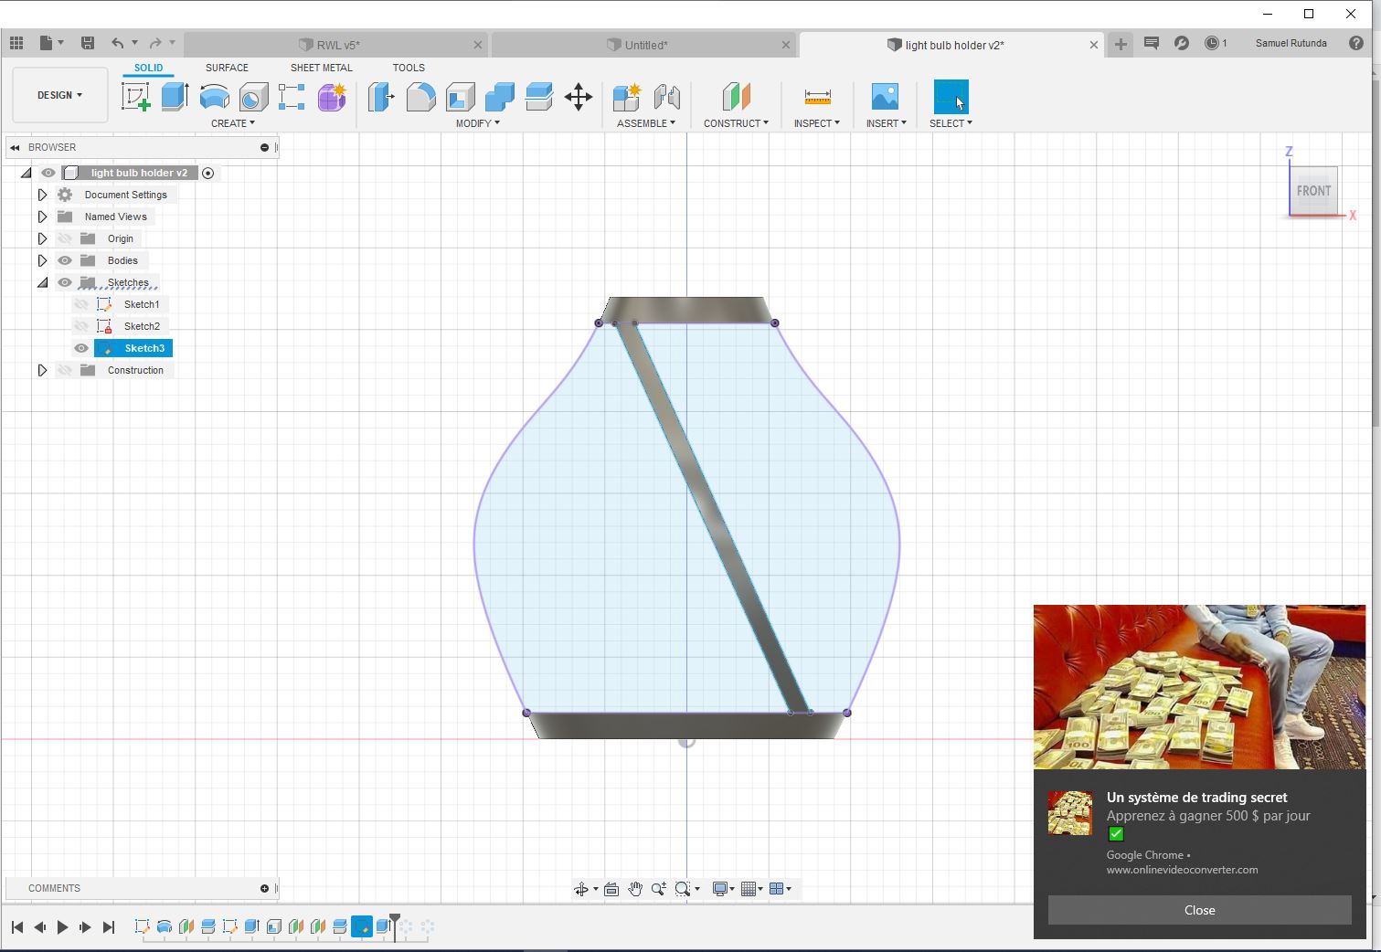Select the Fillet tool
This screenshot has height=952, width=1381.
tap(420, 97)
